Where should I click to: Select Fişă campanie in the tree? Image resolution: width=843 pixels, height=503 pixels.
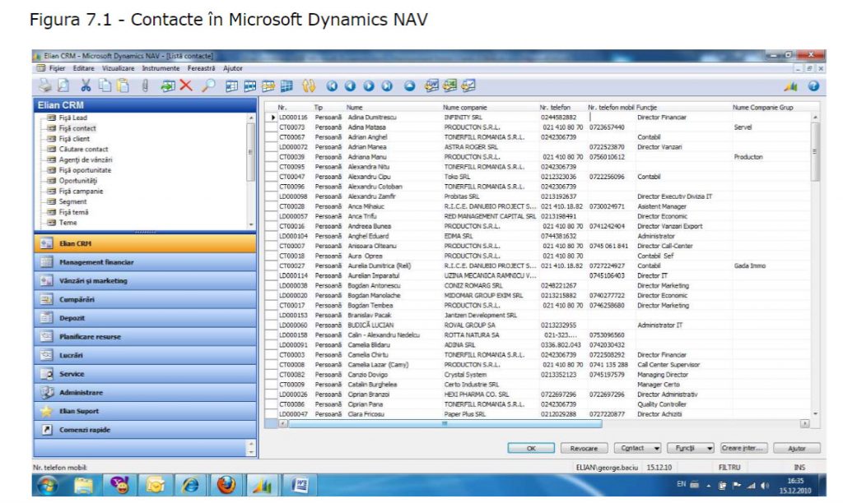[81, 192]
